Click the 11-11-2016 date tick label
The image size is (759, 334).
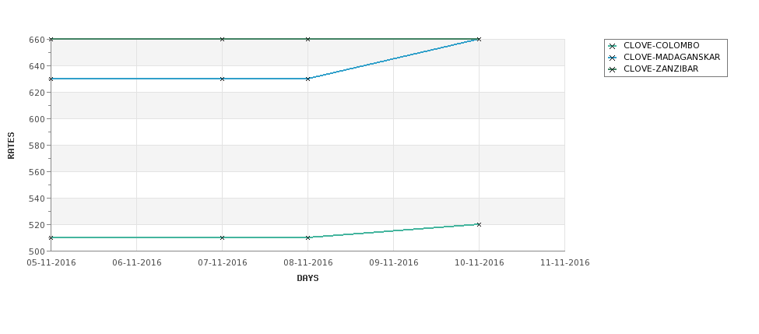[x=565, y=263]
